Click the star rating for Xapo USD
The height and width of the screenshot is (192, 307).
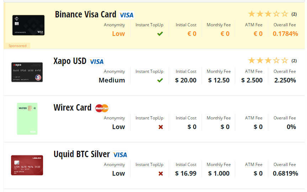pyautogui.click(x=268, y=61)
